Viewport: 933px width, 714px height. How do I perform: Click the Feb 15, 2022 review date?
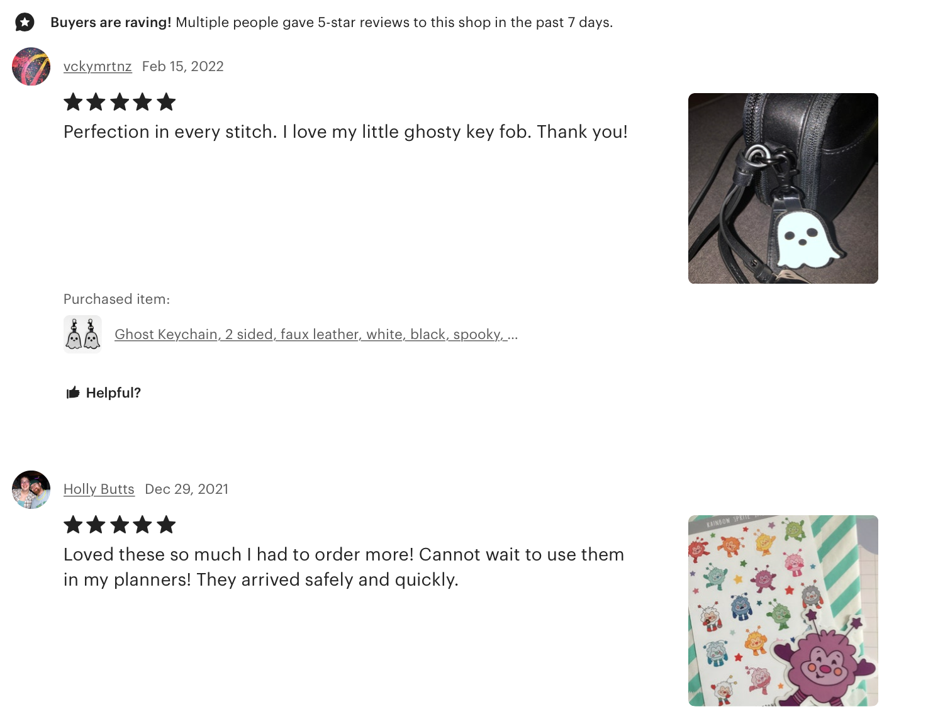(x=182, y=67)
